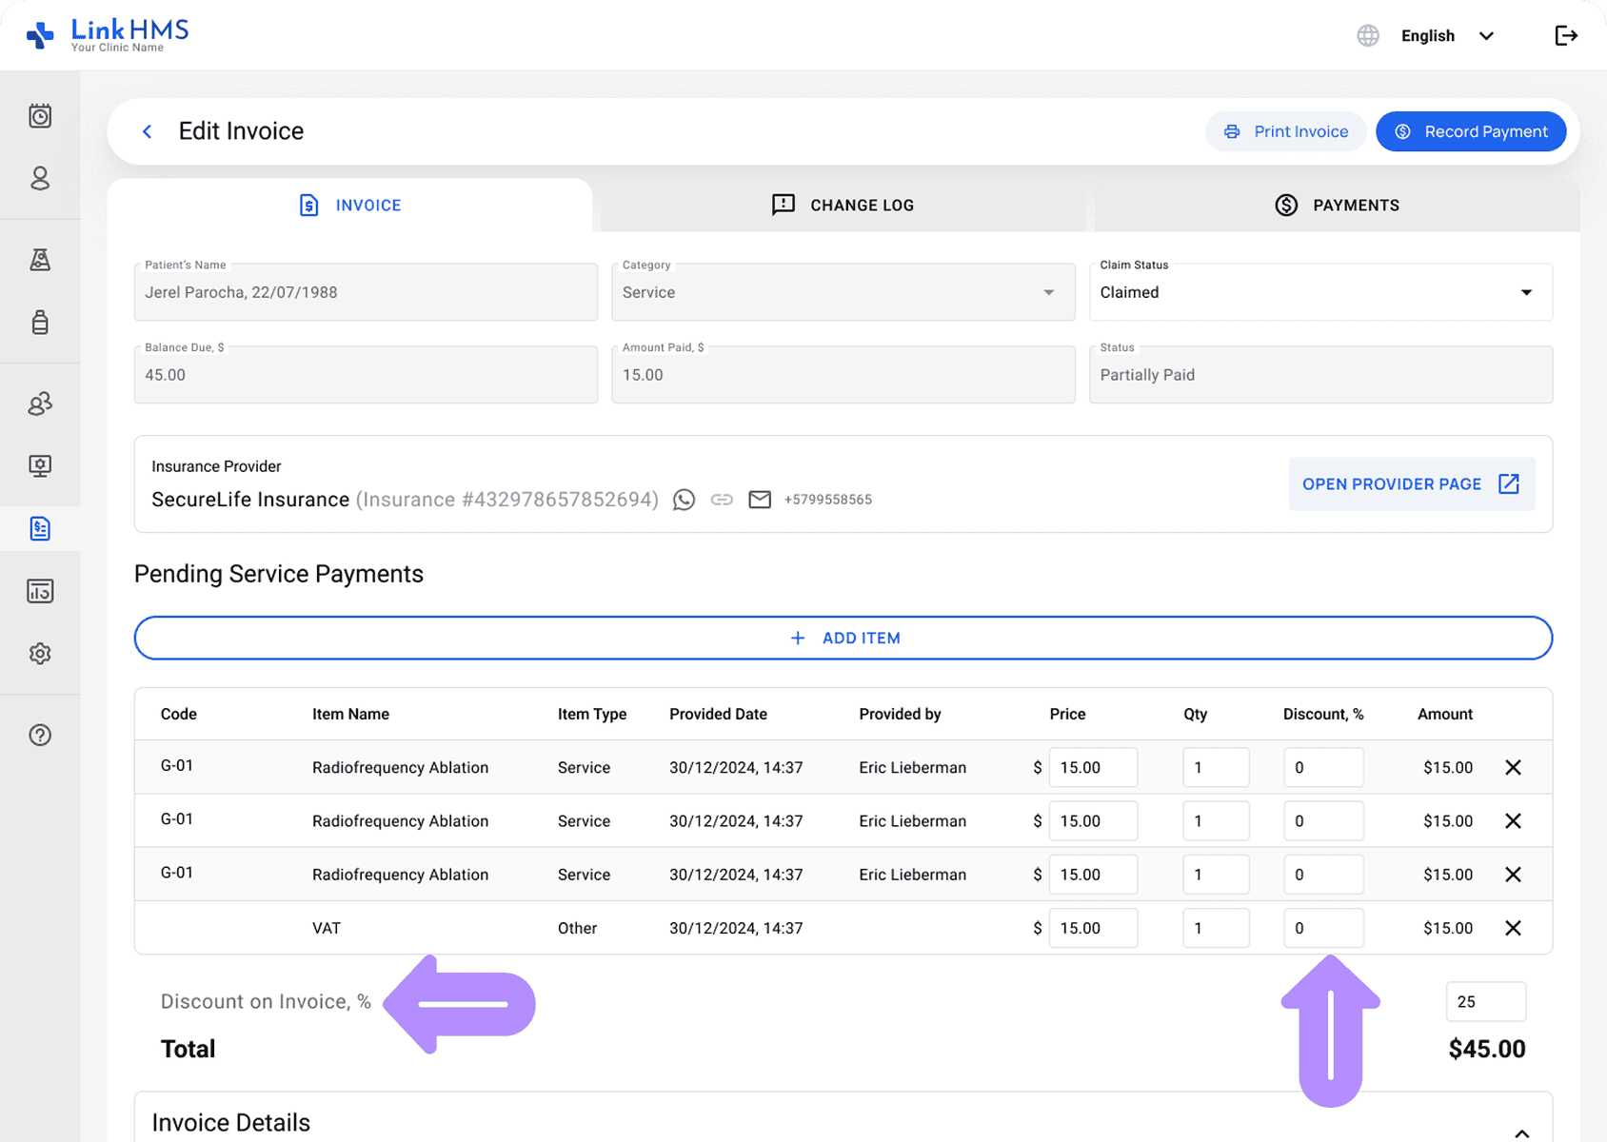
Task: Open the staff users sidebar icon
Action: [x=40, y=404]
